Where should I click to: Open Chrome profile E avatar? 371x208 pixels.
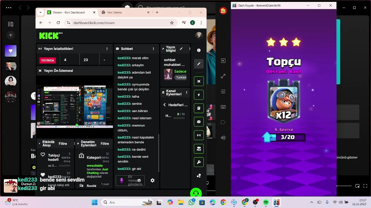point(192,23)
